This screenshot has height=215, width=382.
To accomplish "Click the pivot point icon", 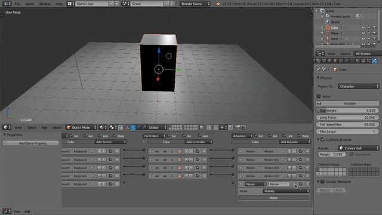I will (x=113, y=127).
